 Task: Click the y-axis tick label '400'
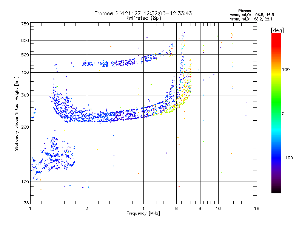pyautogui.click(x=25, y=73)
